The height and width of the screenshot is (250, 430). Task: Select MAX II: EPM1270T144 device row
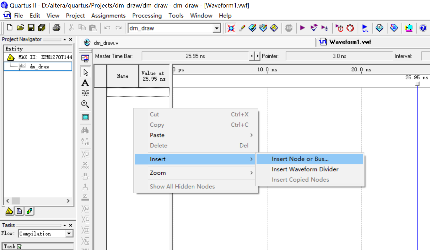click(38, 57)
